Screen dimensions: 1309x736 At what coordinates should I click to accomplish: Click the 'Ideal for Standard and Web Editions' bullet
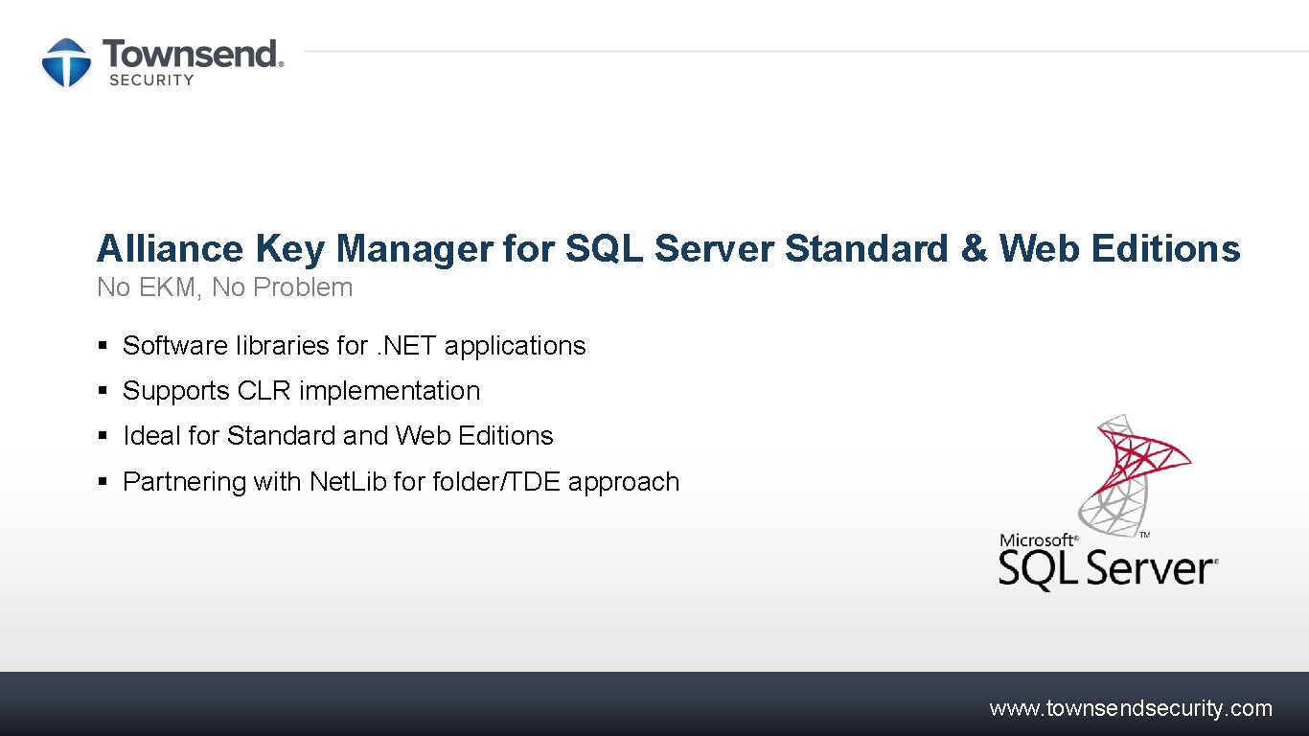[337, 436]
